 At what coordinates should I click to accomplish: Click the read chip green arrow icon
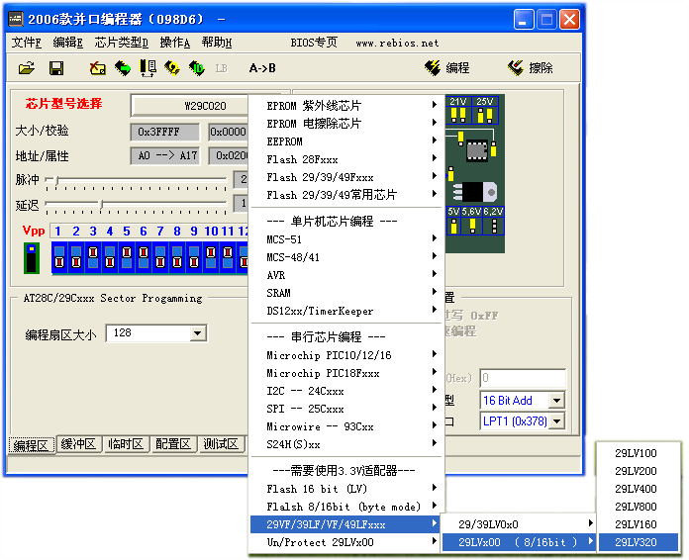pyautogui.click(x=123, y=68)
